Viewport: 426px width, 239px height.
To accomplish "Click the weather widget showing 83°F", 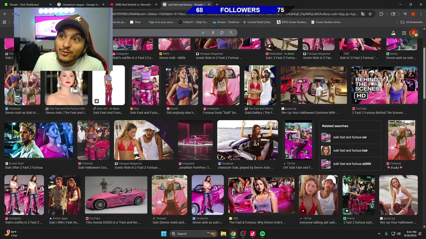I will click(x=12, y=234).
